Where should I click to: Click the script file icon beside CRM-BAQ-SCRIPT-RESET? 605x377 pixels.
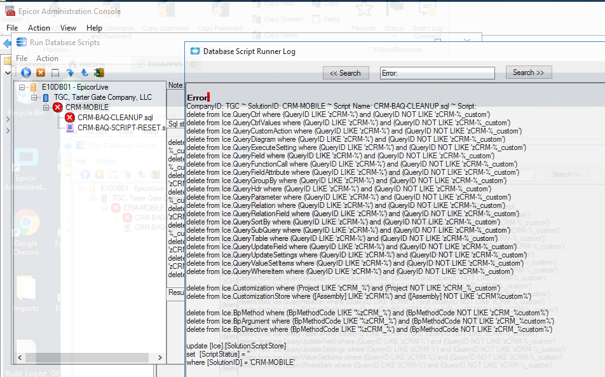click(70, 128)
